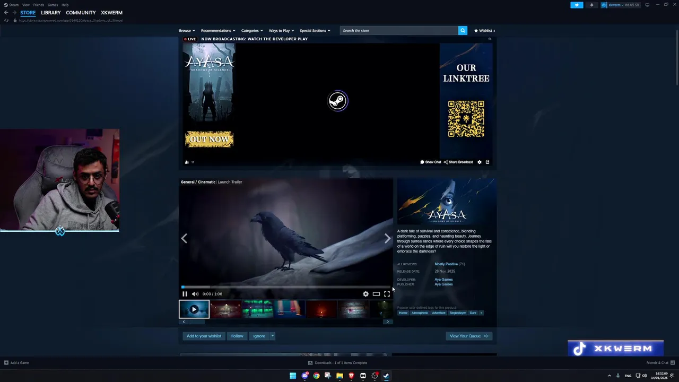Open the Steam menu
679x382 pixels.
tap(11, 5)
